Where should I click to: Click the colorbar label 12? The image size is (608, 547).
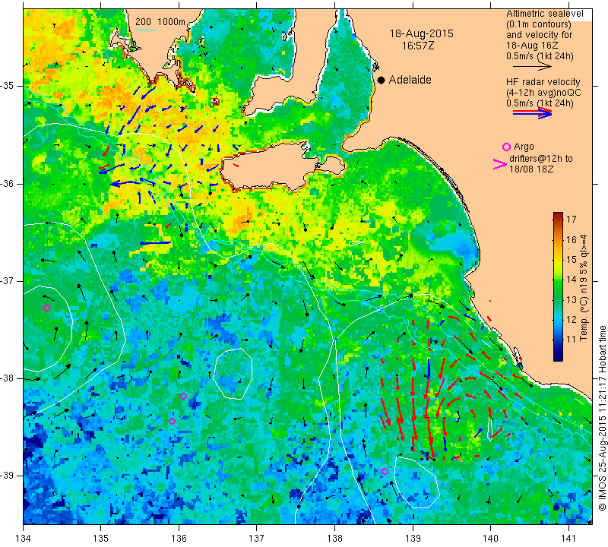pos(572,319)
